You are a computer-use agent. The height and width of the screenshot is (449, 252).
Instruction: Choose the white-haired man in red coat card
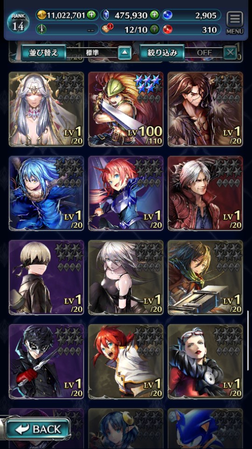(205, 193)
